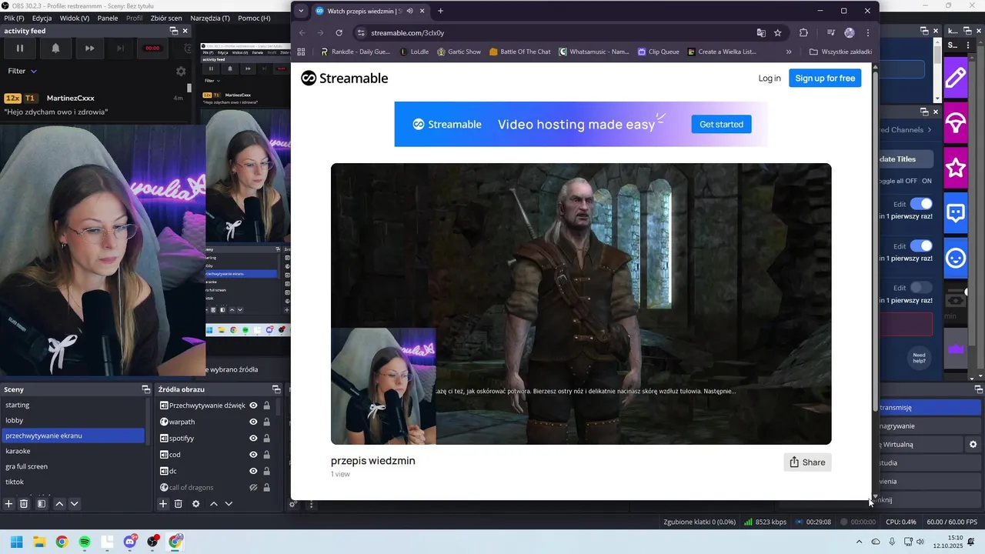Hide the dc source
The height and width of the screenshot is (554, 985).
[253, 471]
